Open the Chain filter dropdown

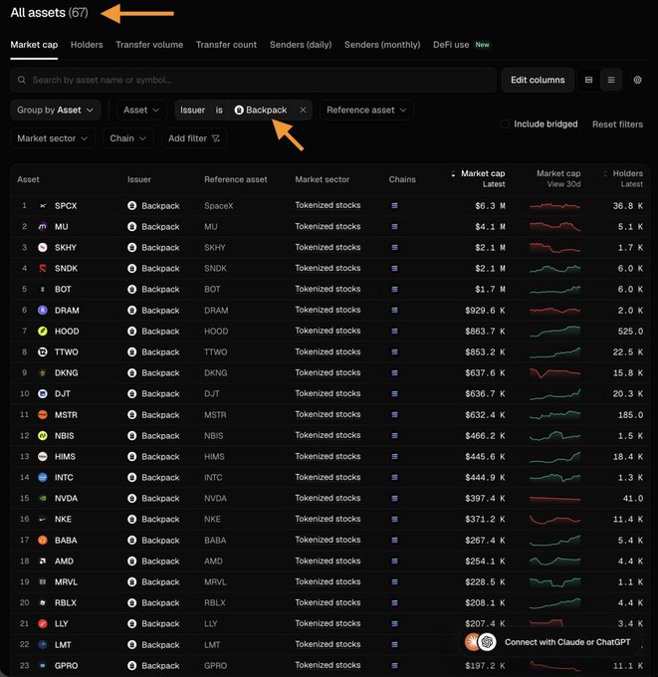127,138
